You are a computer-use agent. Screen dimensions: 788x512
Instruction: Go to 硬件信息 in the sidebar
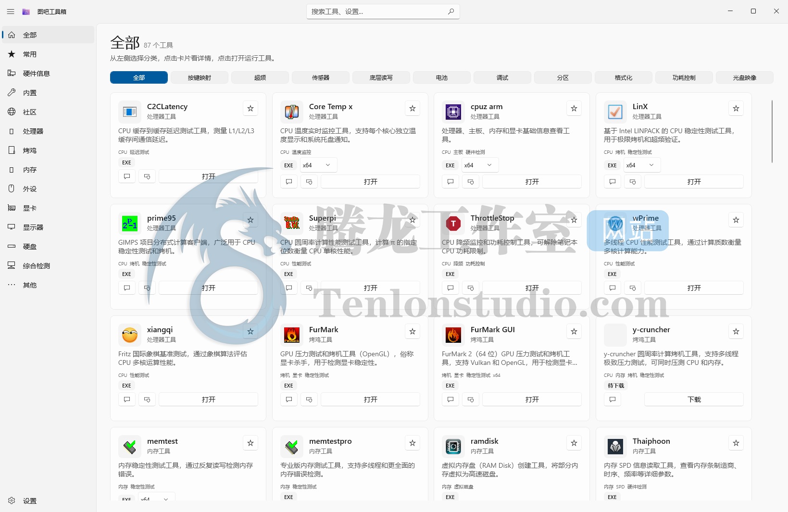[48, 74]
